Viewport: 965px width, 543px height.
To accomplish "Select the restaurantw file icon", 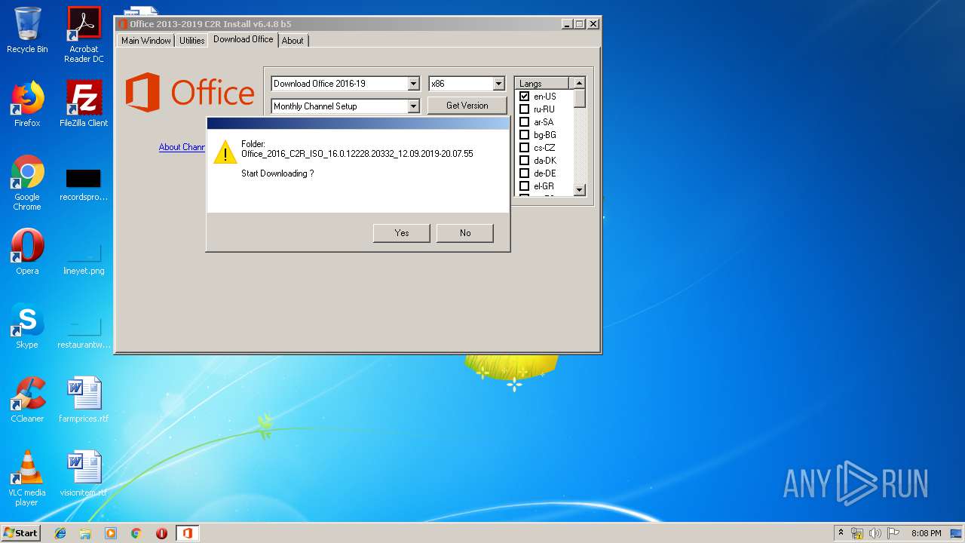I will (x=84, y=333).
